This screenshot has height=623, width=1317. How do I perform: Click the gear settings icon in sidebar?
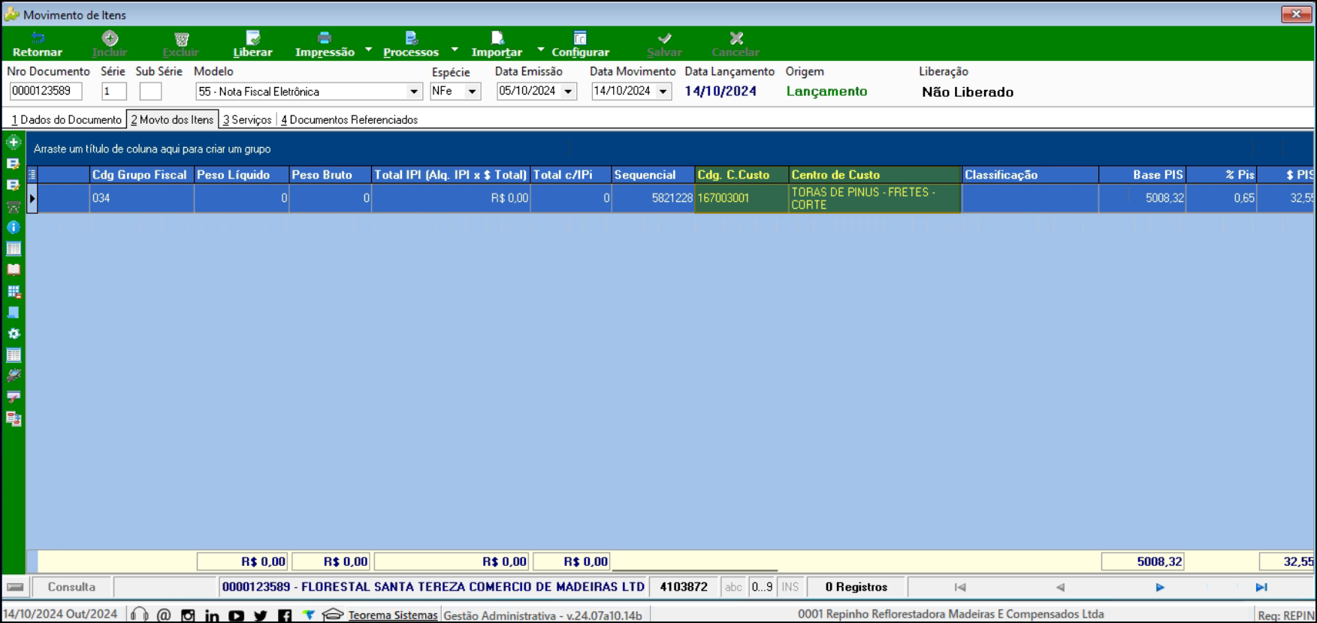coord(14,333)
